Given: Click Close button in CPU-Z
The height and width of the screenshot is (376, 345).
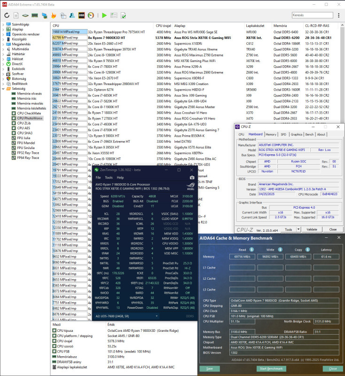Looking at the screenshot, I should (333, 229).
